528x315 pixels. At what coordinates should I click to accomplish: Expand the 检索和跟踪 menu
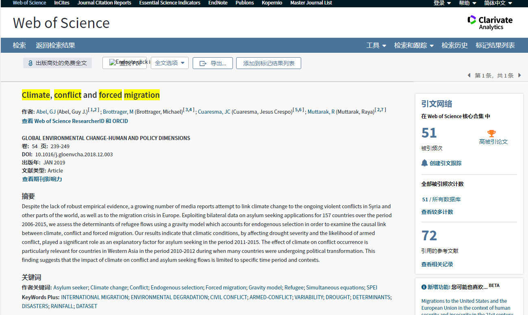pyautogui.click(x=414, y=45)
